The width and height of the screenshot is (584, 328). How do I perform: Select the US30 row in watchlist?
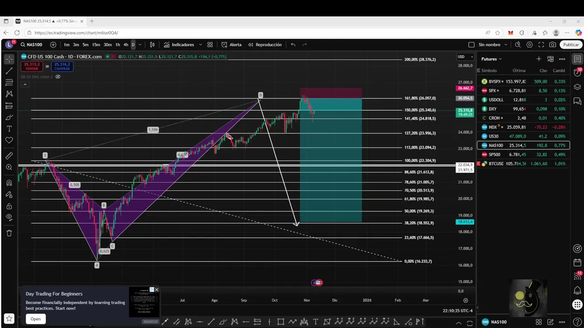point(523,136)
